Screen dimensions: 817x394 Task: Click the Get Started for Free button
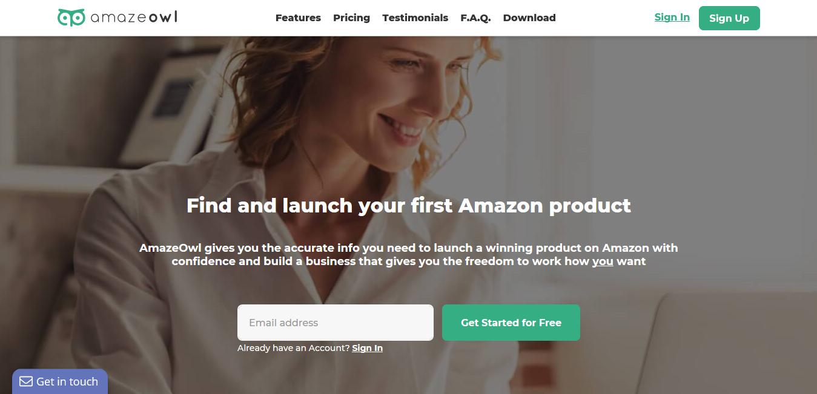pos(511,323)
